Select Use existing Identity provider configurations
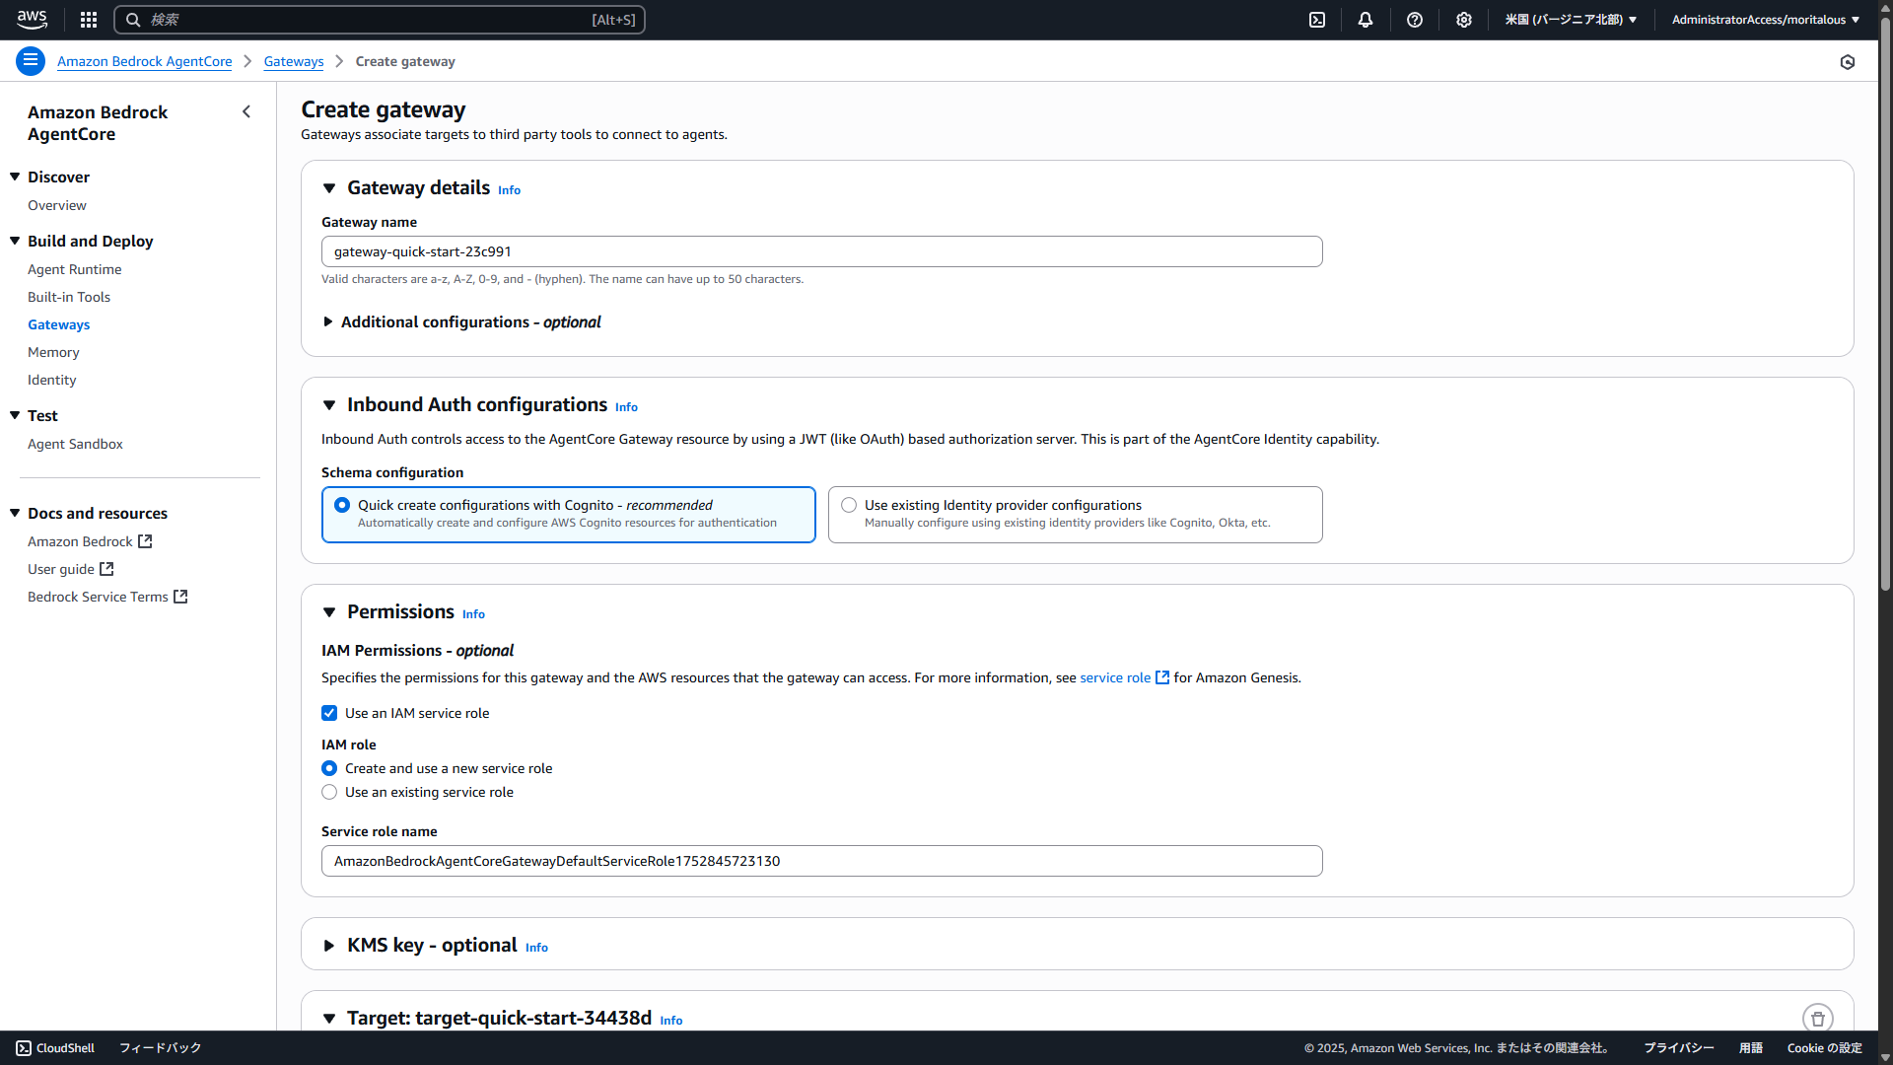Screen dimensions: 1893x1065 849,505
